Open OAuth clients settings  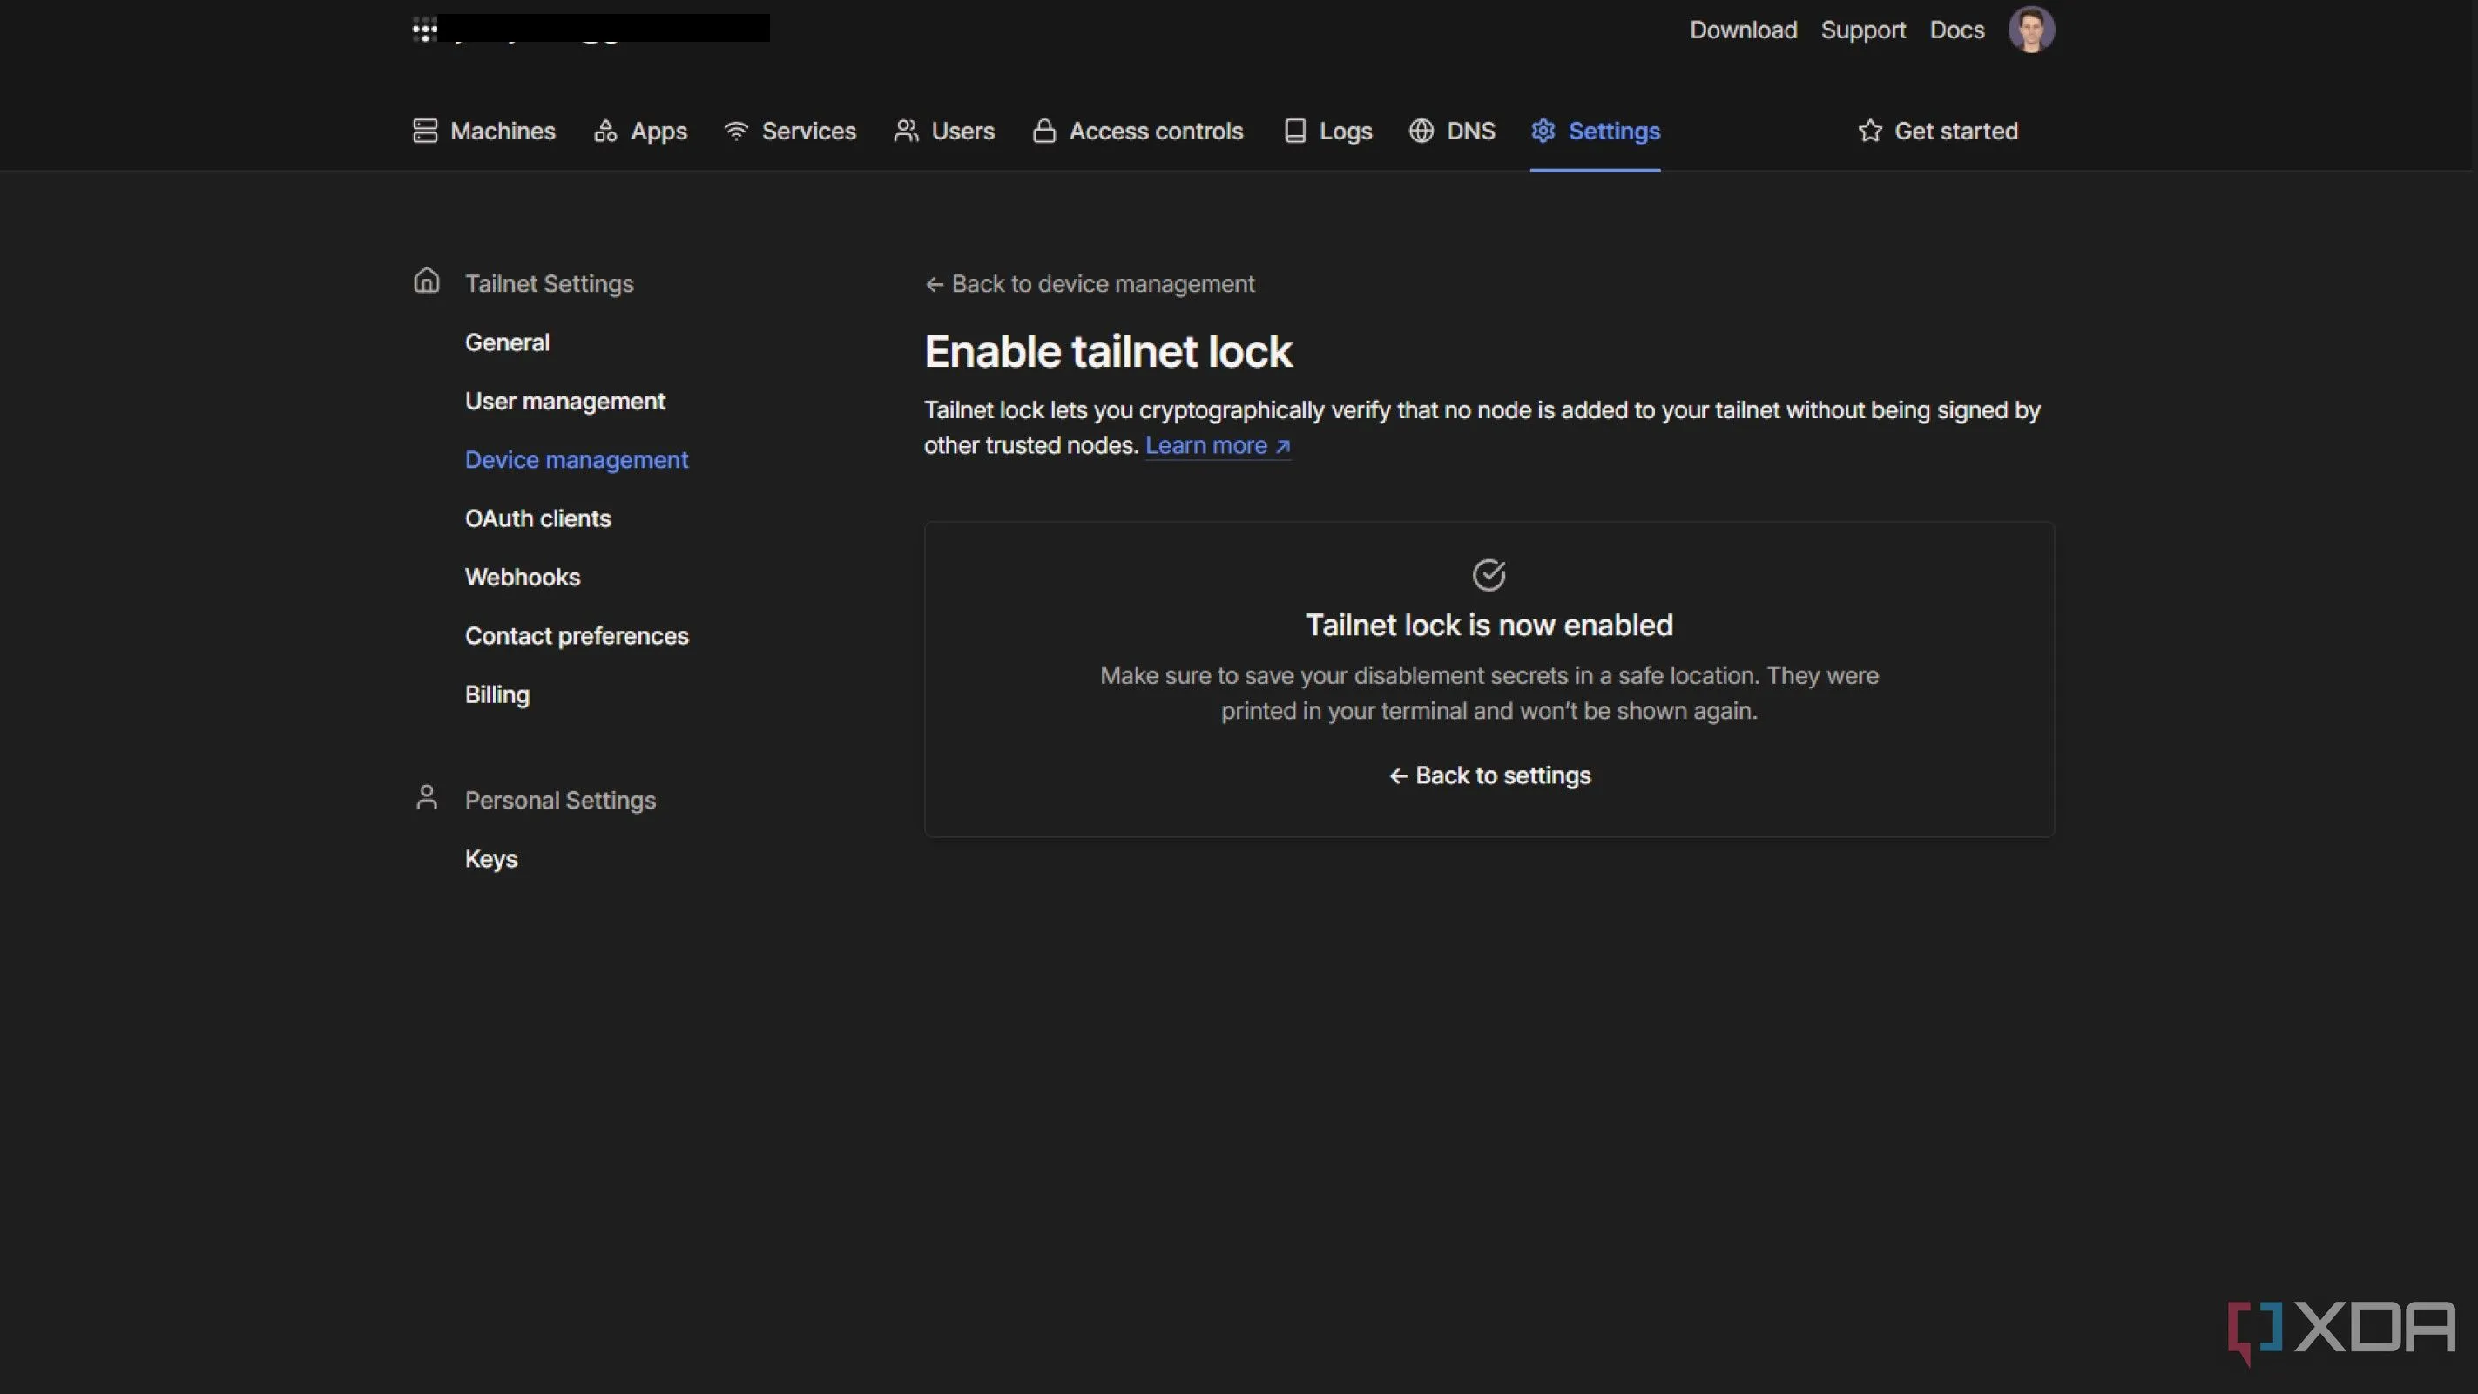click(537, 518)
